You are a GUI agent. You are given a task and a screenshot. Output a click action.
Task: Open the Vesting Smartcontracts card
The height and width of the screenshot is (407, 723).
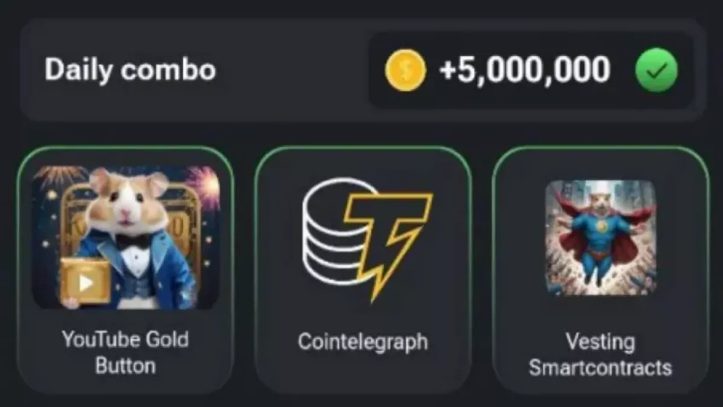(x=601, y=270)
